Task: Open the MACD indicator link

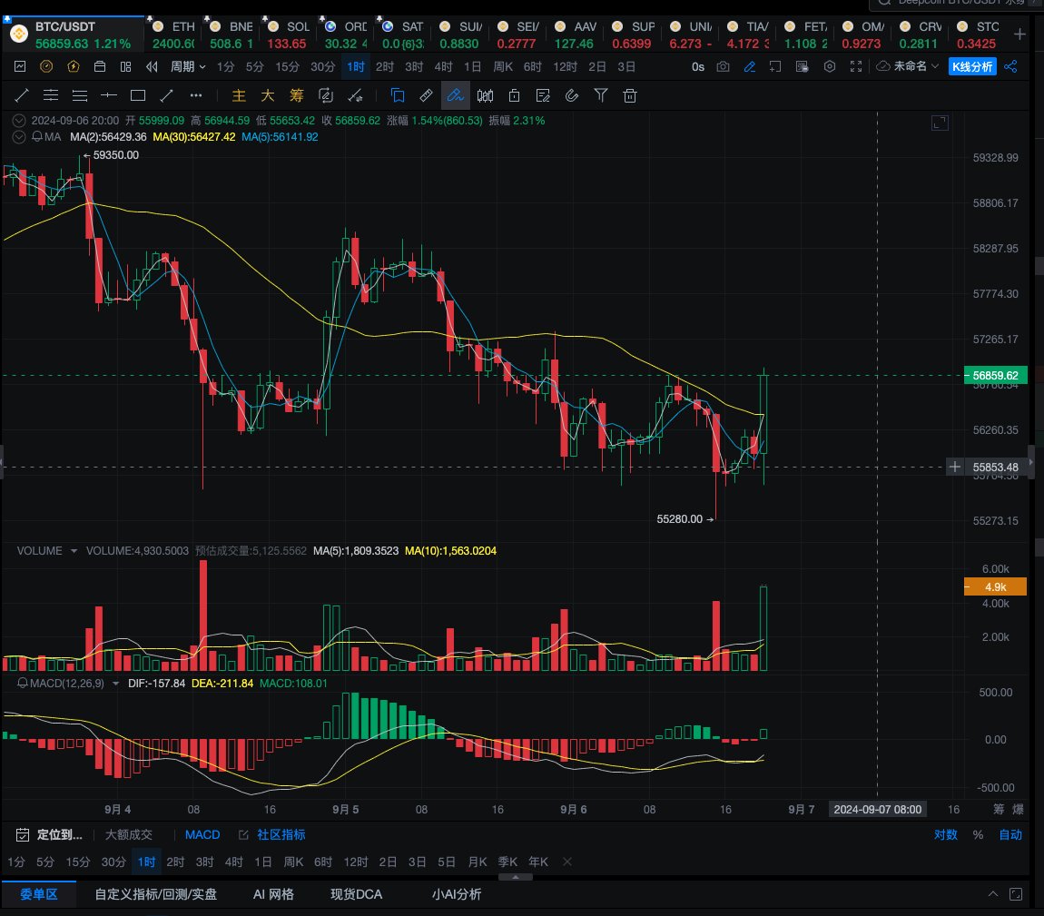Action: [202, 834]
